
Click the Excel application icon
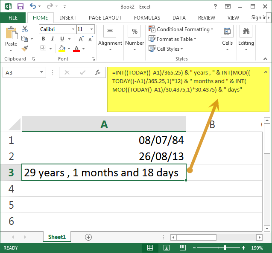tap(8, 6)
